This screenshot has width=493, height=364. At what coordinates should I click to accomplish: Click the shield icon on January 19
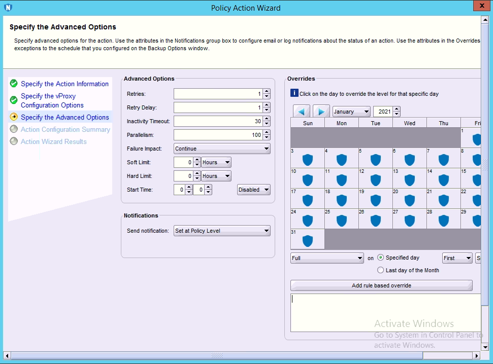[376, 200]
